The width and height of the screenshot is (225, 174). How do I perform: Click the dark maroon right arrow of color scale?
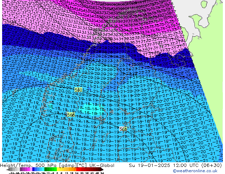(x=102, y=169)
